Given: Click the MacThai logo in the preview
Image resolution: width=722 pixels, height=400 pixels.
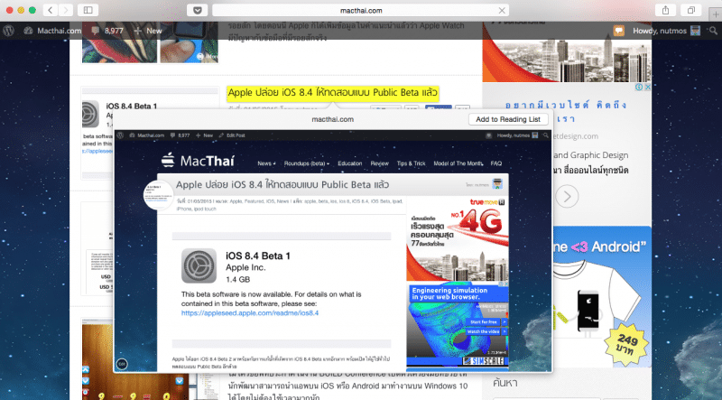Looking at the screenshot, I should click(198, 161).
